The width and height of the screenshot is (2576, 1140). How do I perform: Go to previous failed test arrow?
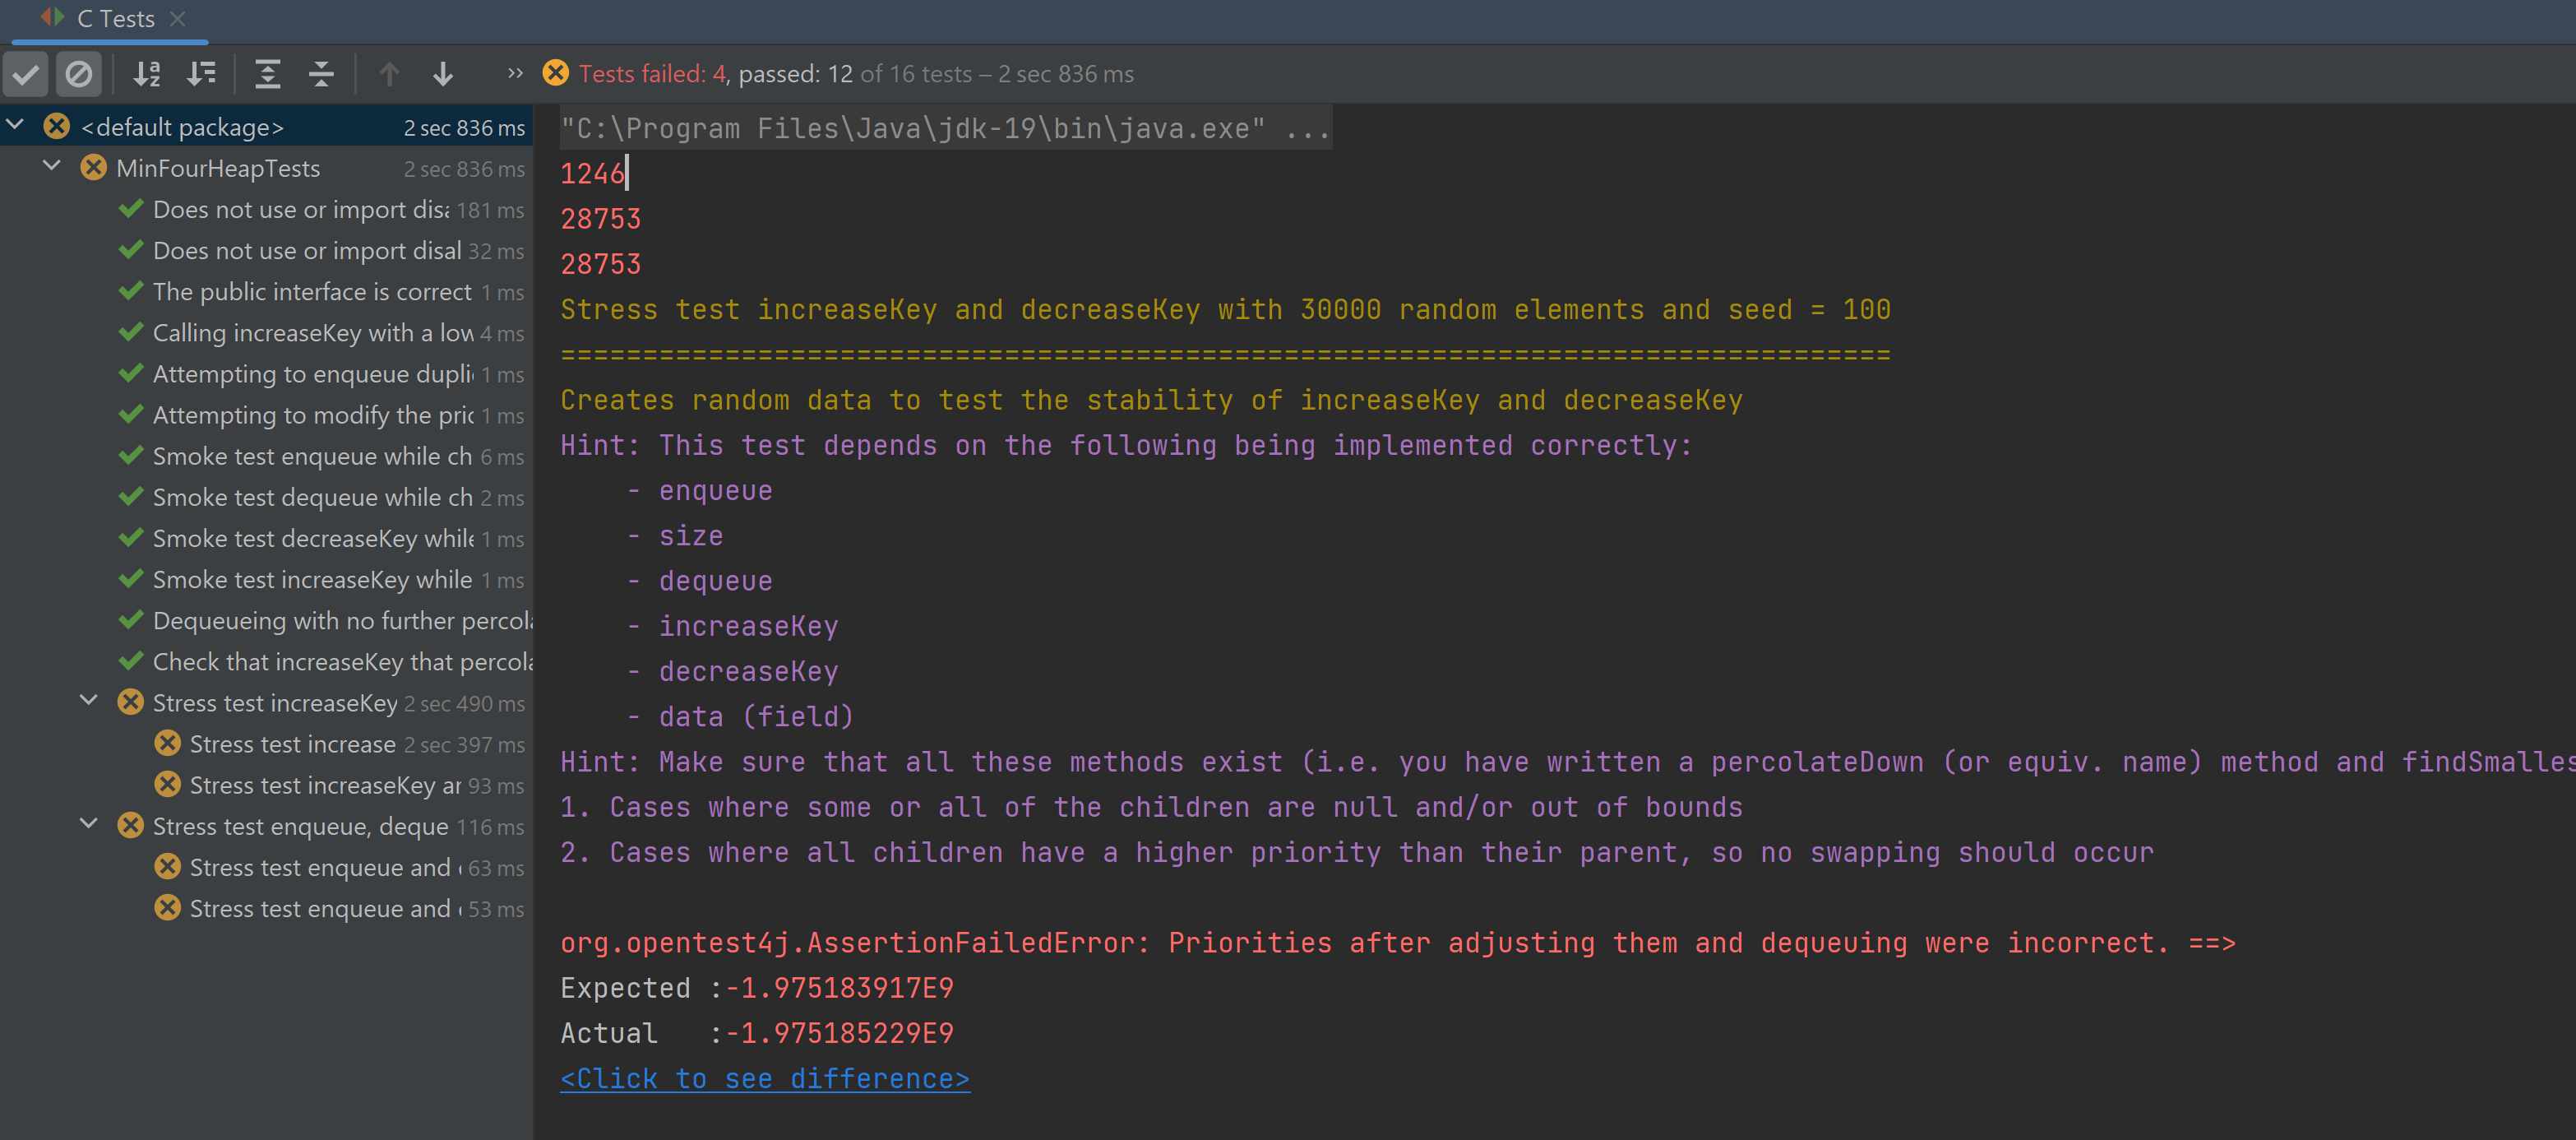(x=389, y=74)
